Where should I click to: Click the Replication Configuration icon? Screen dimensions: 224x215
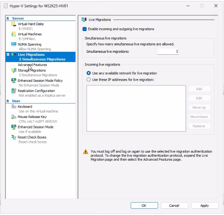[x=14, y=91]
